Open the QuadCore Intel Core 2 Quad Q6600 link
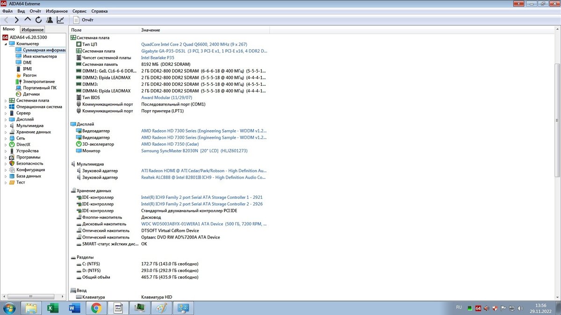The width and height of the screenshot is (561, 315). [194, 44]
